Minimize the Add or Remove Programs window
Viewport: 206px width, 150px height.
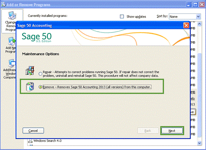coord(189,5)
